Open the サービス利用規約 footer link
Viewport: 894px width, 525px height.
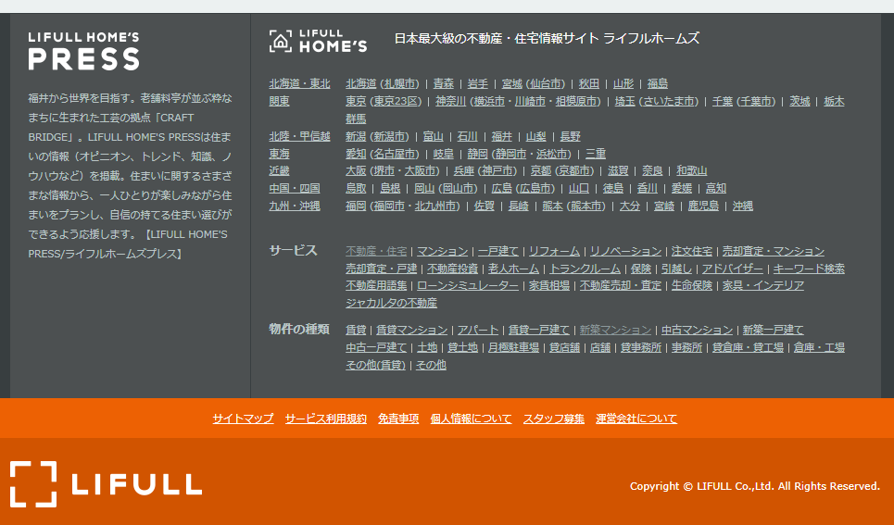(325, 419)
